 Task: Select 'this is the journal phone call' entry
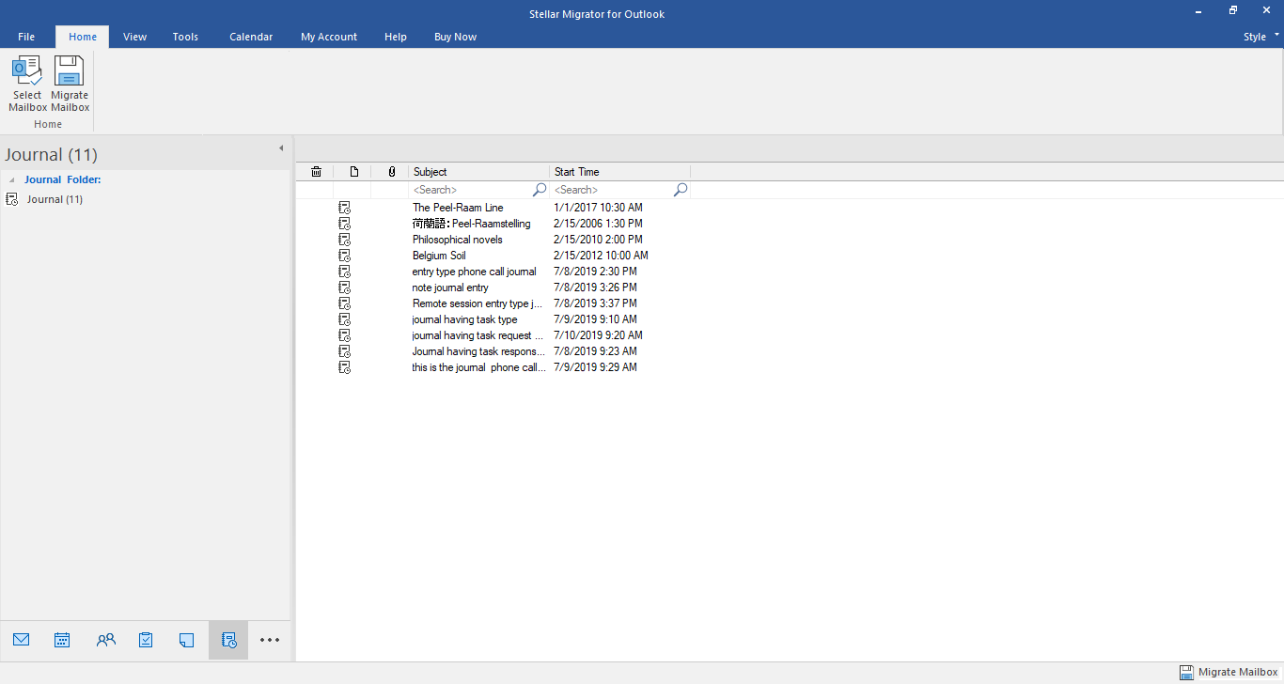click(479, 367)
